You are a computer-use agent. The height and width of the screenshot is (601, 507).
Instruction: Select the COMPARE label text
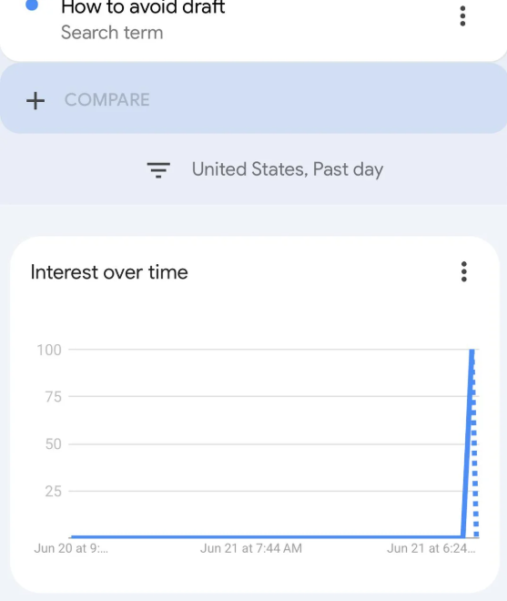106,100
